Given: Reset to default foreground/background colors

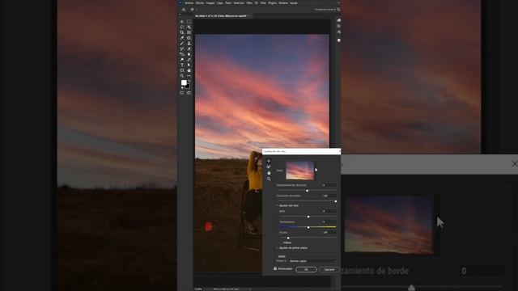Looking at the screenshot, I should point(182,88).
